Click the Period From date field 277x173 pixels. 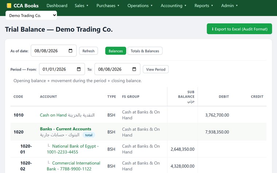click(62, 69)
